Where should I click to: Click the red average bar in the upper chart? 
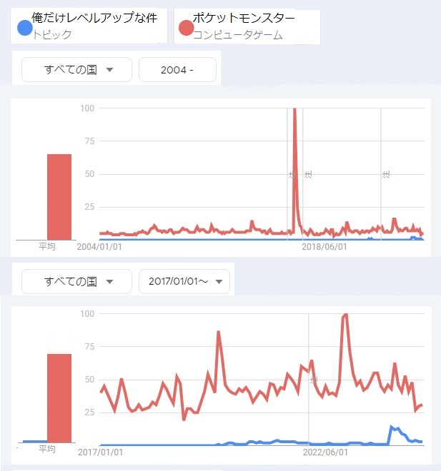pyautogui.click(x=59, y=196)
